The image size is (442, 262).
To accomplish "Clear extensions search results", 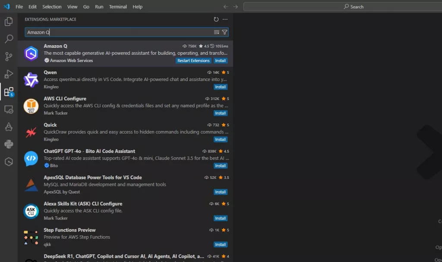I will [x=217, y=32].
